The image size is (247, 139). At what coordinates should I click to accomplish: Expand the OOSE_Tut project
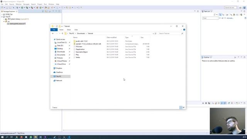pyautogui.click(x=2, y=14)
